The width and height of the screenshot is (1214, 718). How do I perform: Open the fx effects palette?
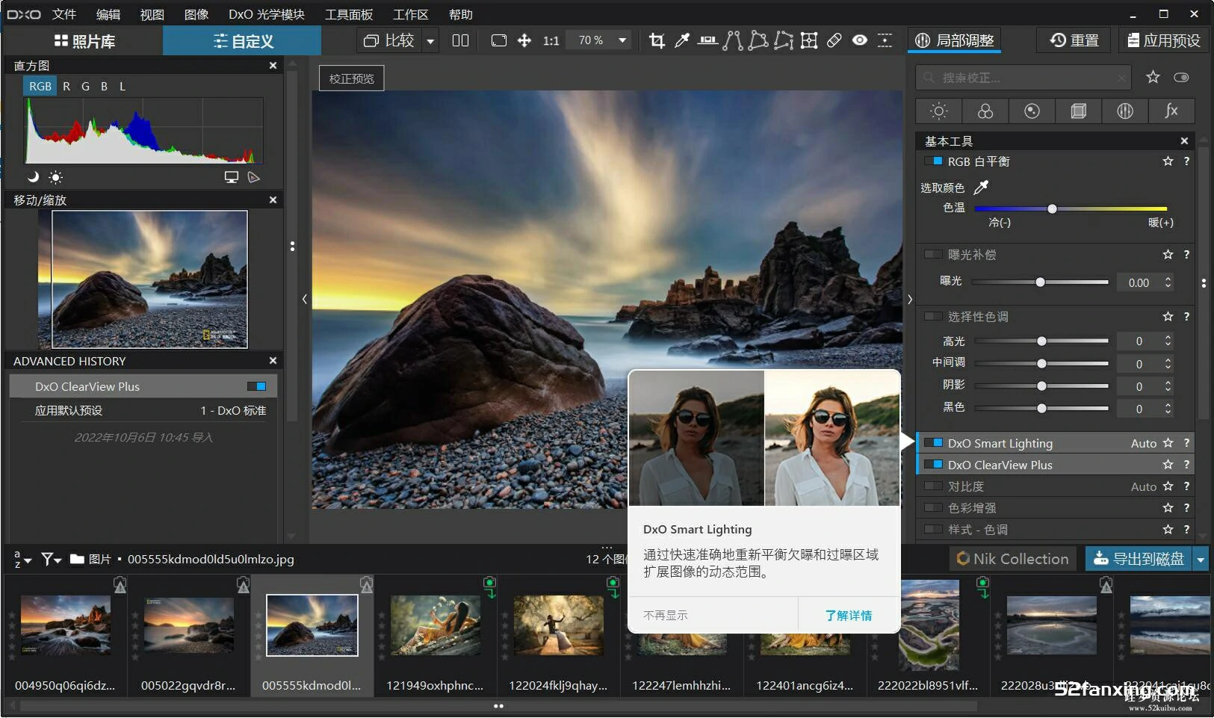point(1171,111)
